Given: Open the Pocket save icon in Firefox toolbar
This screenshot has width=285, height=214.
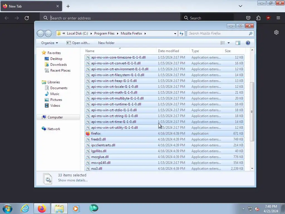Looking at the screenshot, I should click(x=248, y=18).
